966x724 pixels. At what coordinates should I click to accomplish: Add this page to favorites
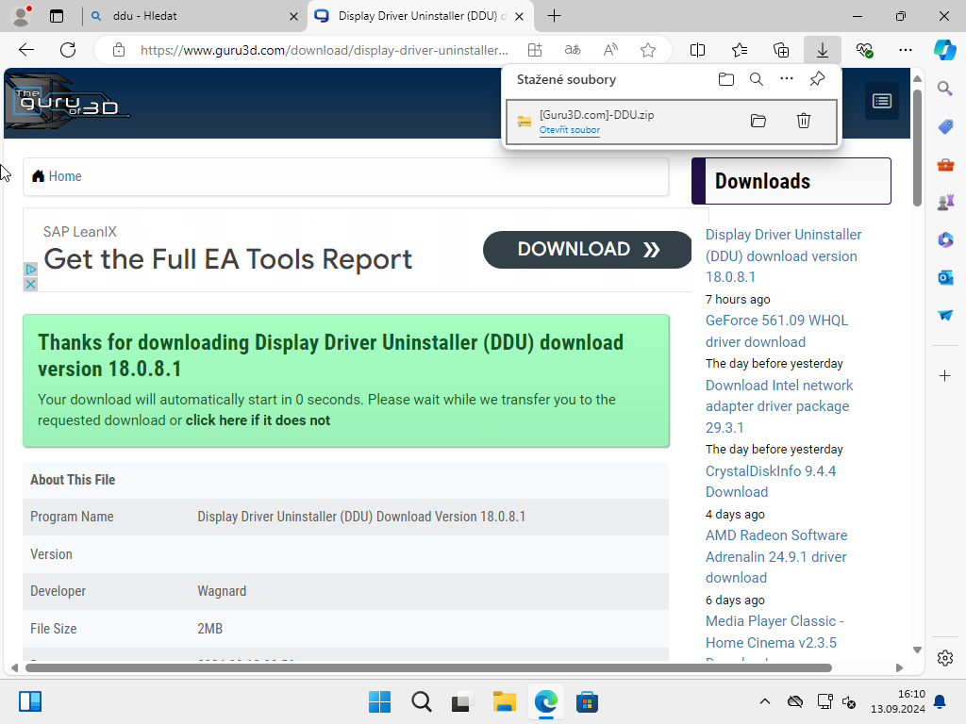[x=648, y=50]
